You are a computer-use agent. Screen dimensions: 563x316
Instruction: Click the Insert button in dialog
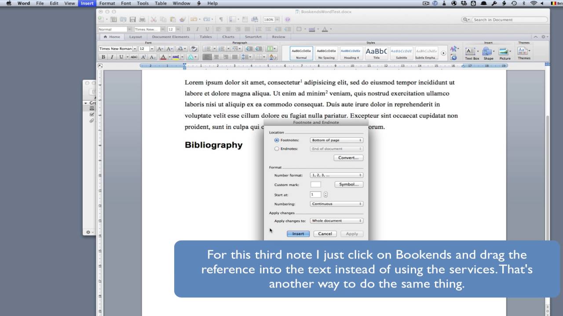pyautogui.click(x=298, y=234)
